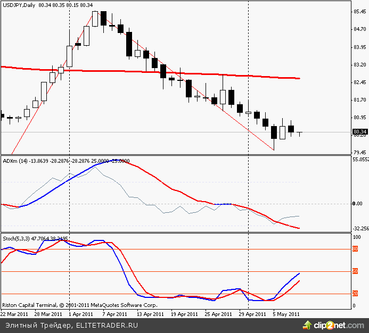
Task: Click the current price tag 80.34
Action: pos(360,132)
